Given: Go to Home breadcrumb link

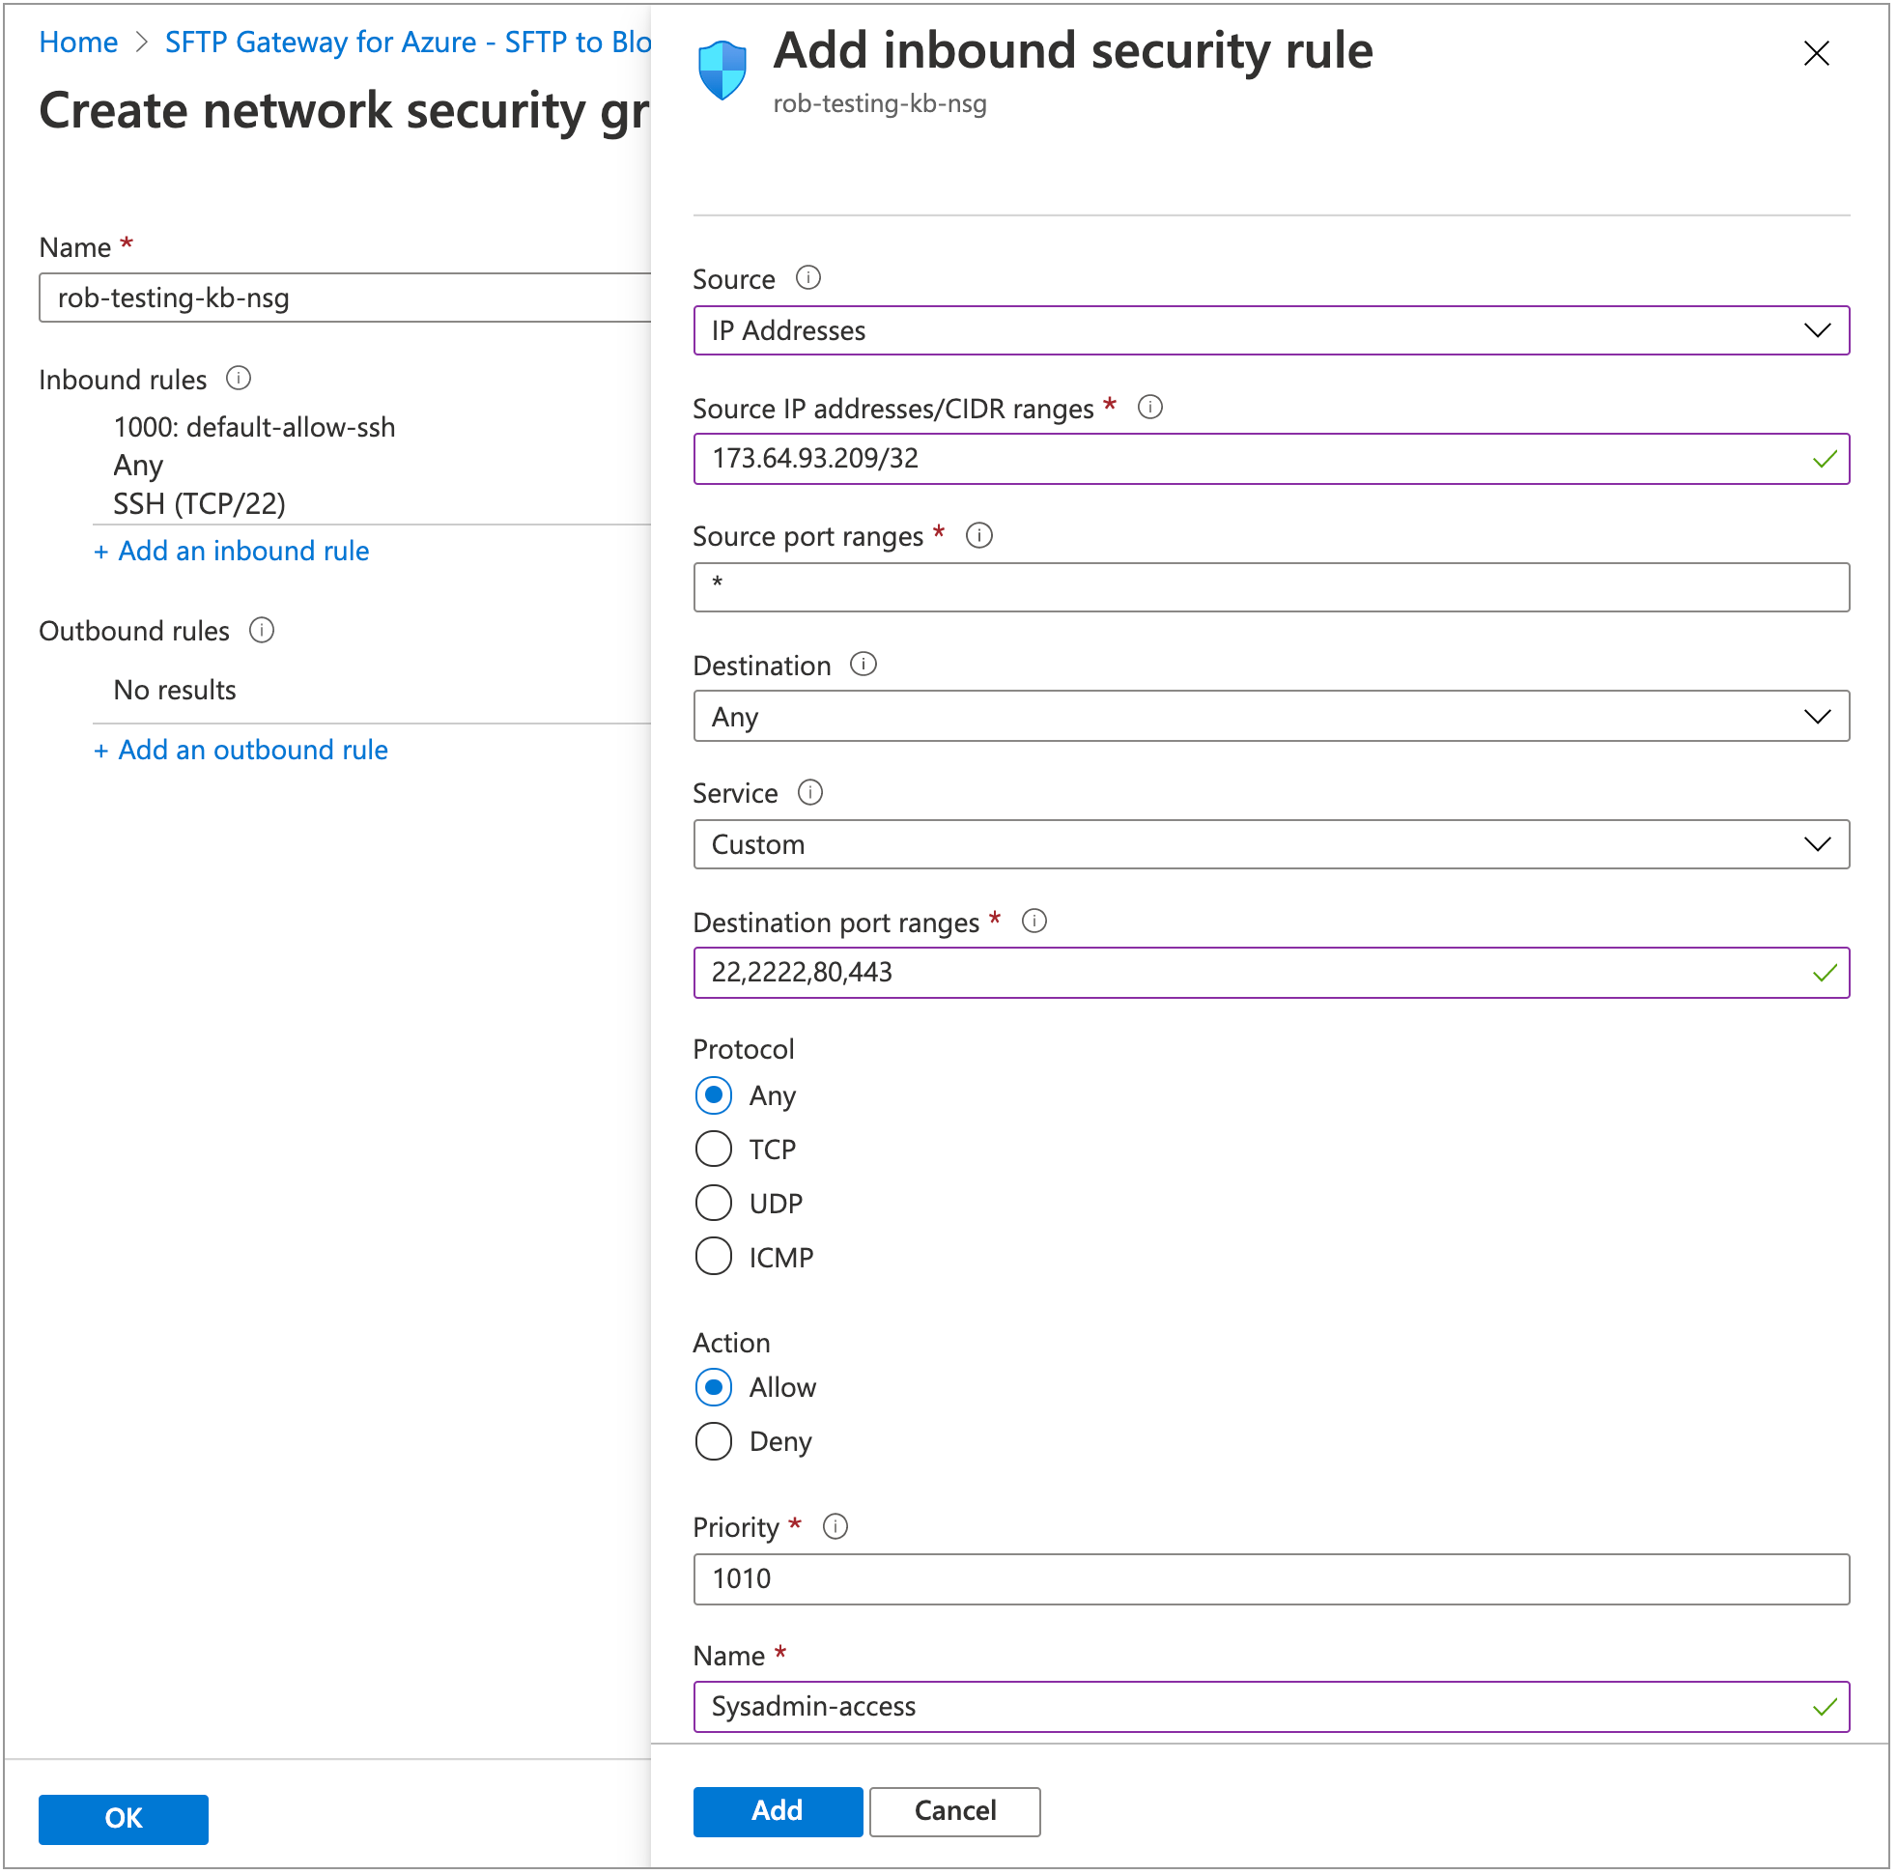Looking at the screenshot, I should tap(78, 43).
